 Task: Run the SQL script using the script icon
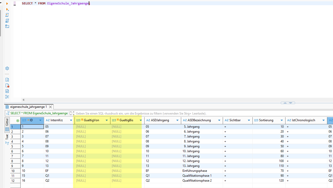[x=7, y=15]
